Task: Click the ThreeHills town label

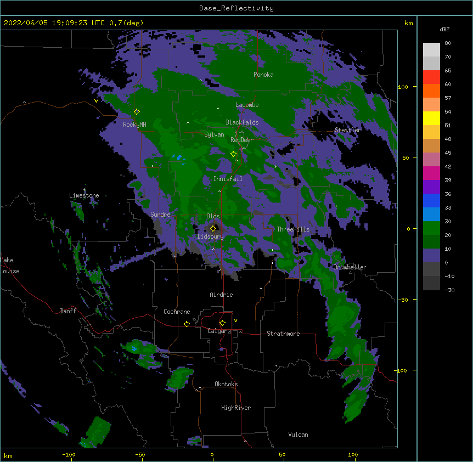Action: (293, 229)
